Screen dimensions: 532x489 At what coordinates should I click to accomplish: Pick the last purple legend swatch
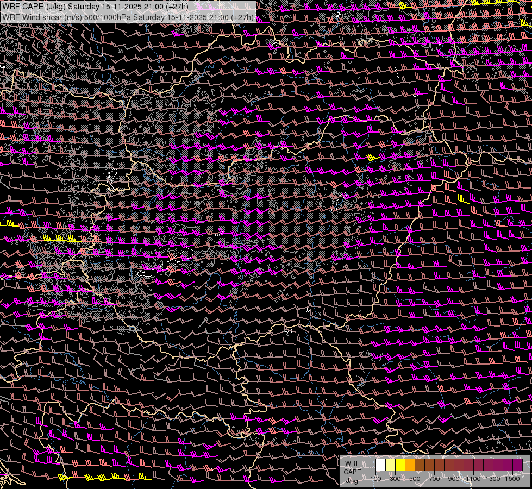(x=517, y=465)
